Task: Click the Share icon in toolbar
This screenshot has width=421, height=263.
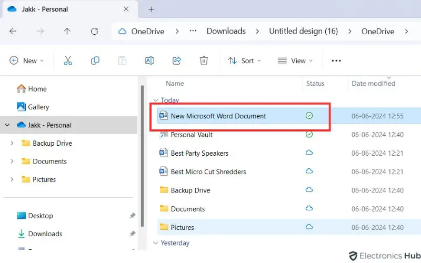Action: [177, 60]
